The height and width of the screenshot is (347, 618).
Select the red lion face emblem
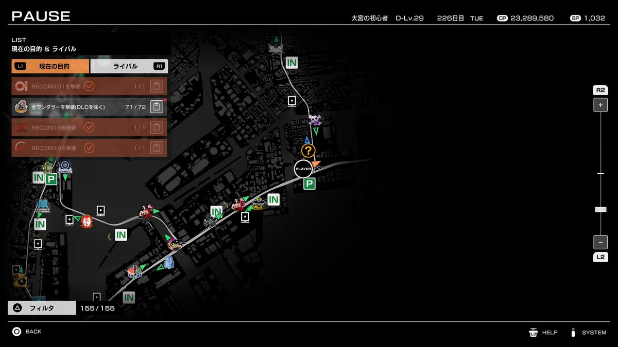87,222
